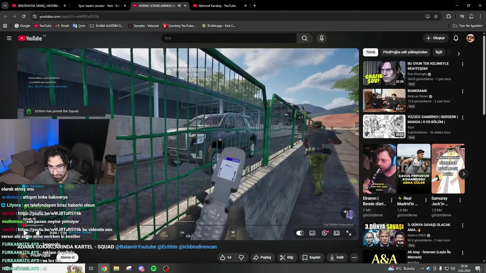This screenshot has width=486, height=273.
Task: Open more actions ellipsis under video
Action: (354, 257)
